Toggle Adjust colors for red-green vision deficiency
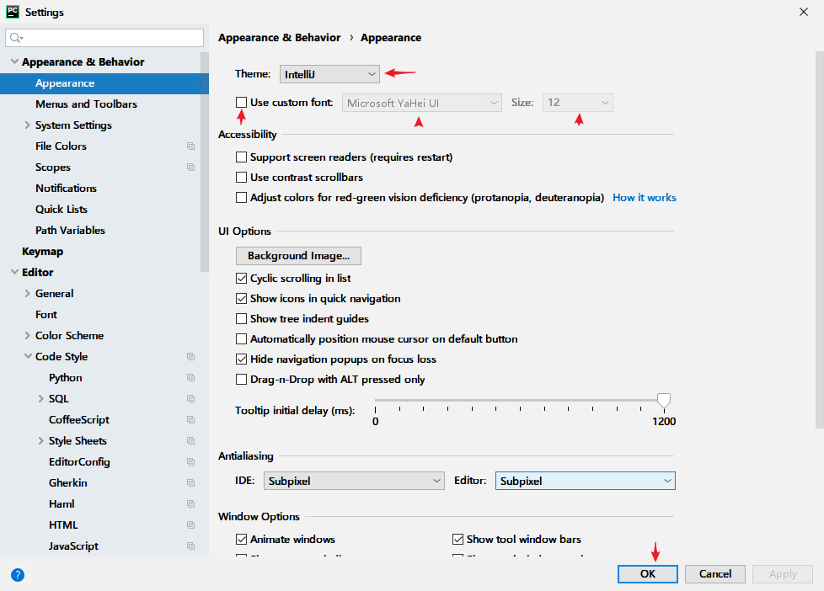The height and width of the screenshot is (591, 824). pyautogui.click(x=241, y=198)
